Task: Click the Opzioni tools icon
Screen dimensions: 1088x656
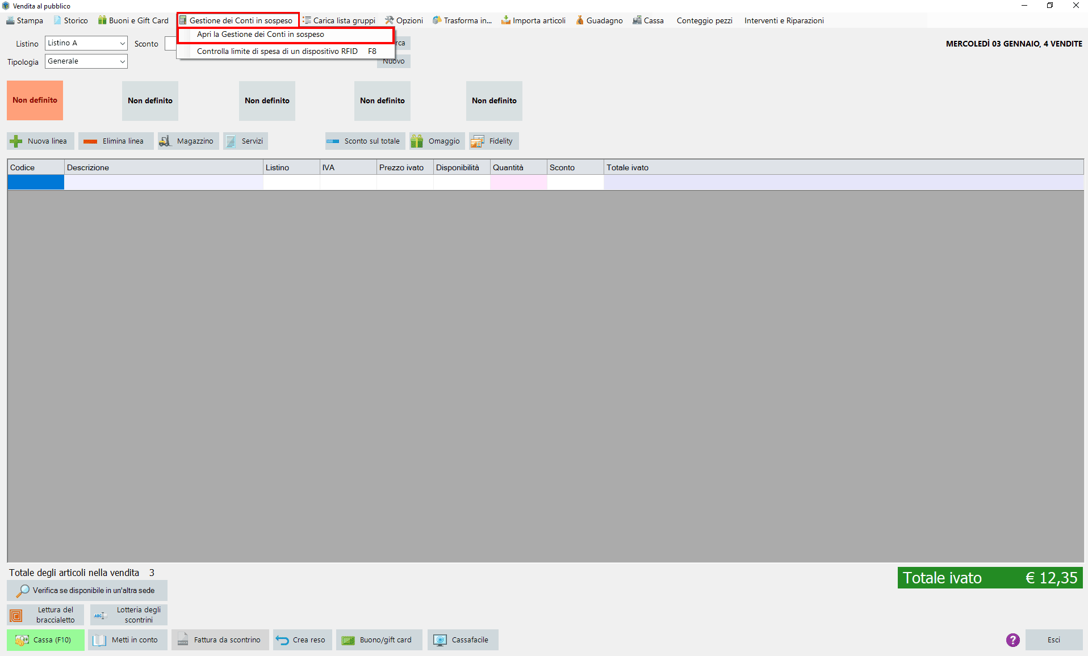Action: (390, 20)
